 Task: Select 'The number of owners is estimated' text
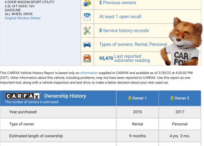[32, 102]
